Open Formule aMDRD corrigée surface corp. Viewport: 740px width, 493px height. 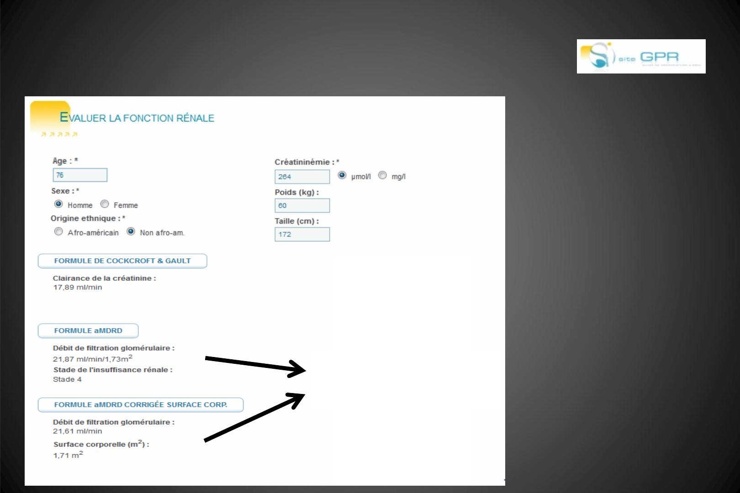tap(140, 404)
